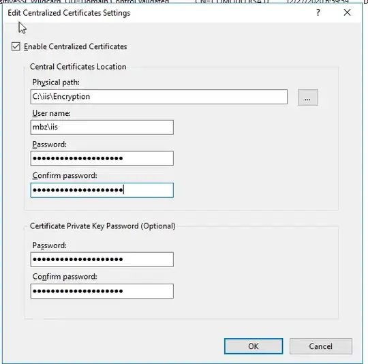Viewport: 368px width, 364px height.
Task: Click the Password field for Certificate Private Key
Action: pyautogui.click(x=102, y=259)
